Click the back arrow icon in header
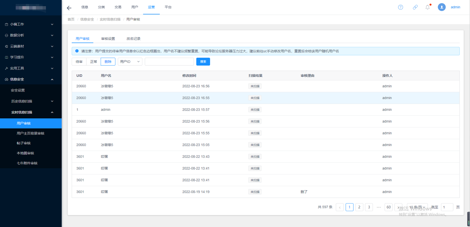 (x=69, y=8)
